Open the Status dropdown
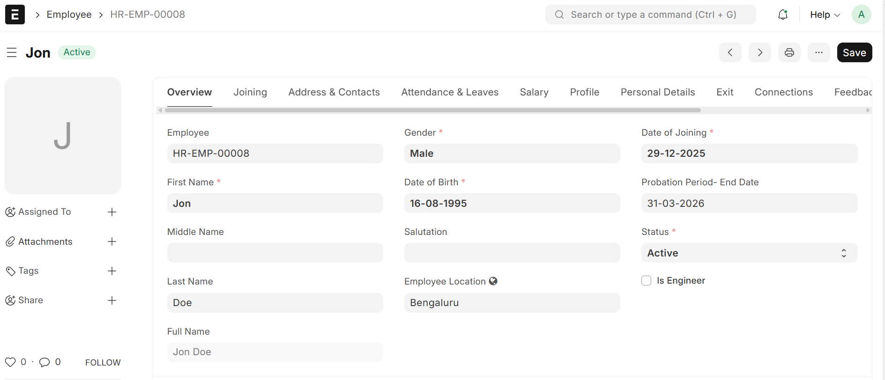 pyautogui.click(x=749, y=253)
